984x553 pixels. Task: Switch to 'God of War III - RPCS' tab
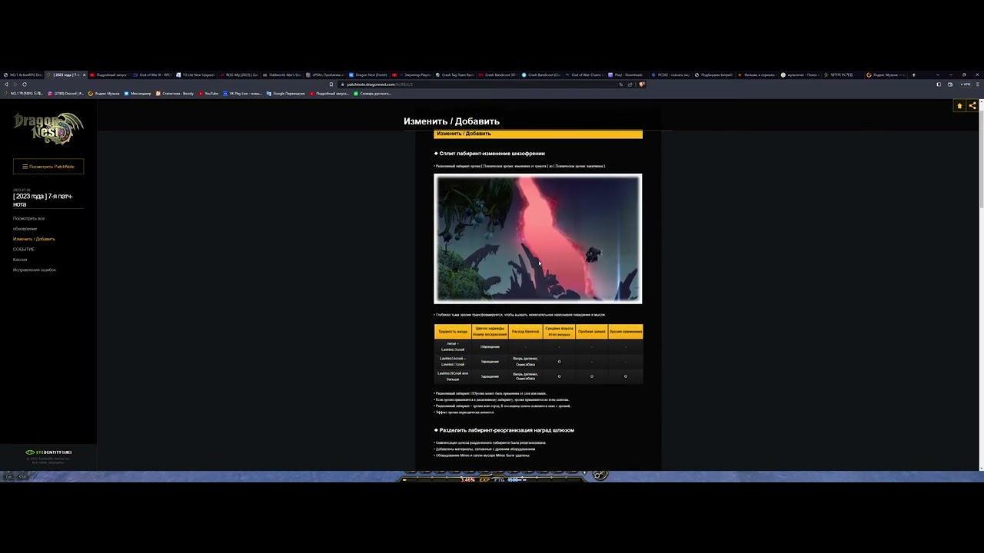152,75
